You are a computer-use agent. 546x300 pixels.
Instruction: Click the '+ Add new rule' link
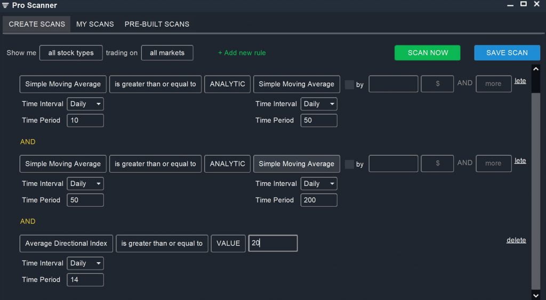[242, 53]
